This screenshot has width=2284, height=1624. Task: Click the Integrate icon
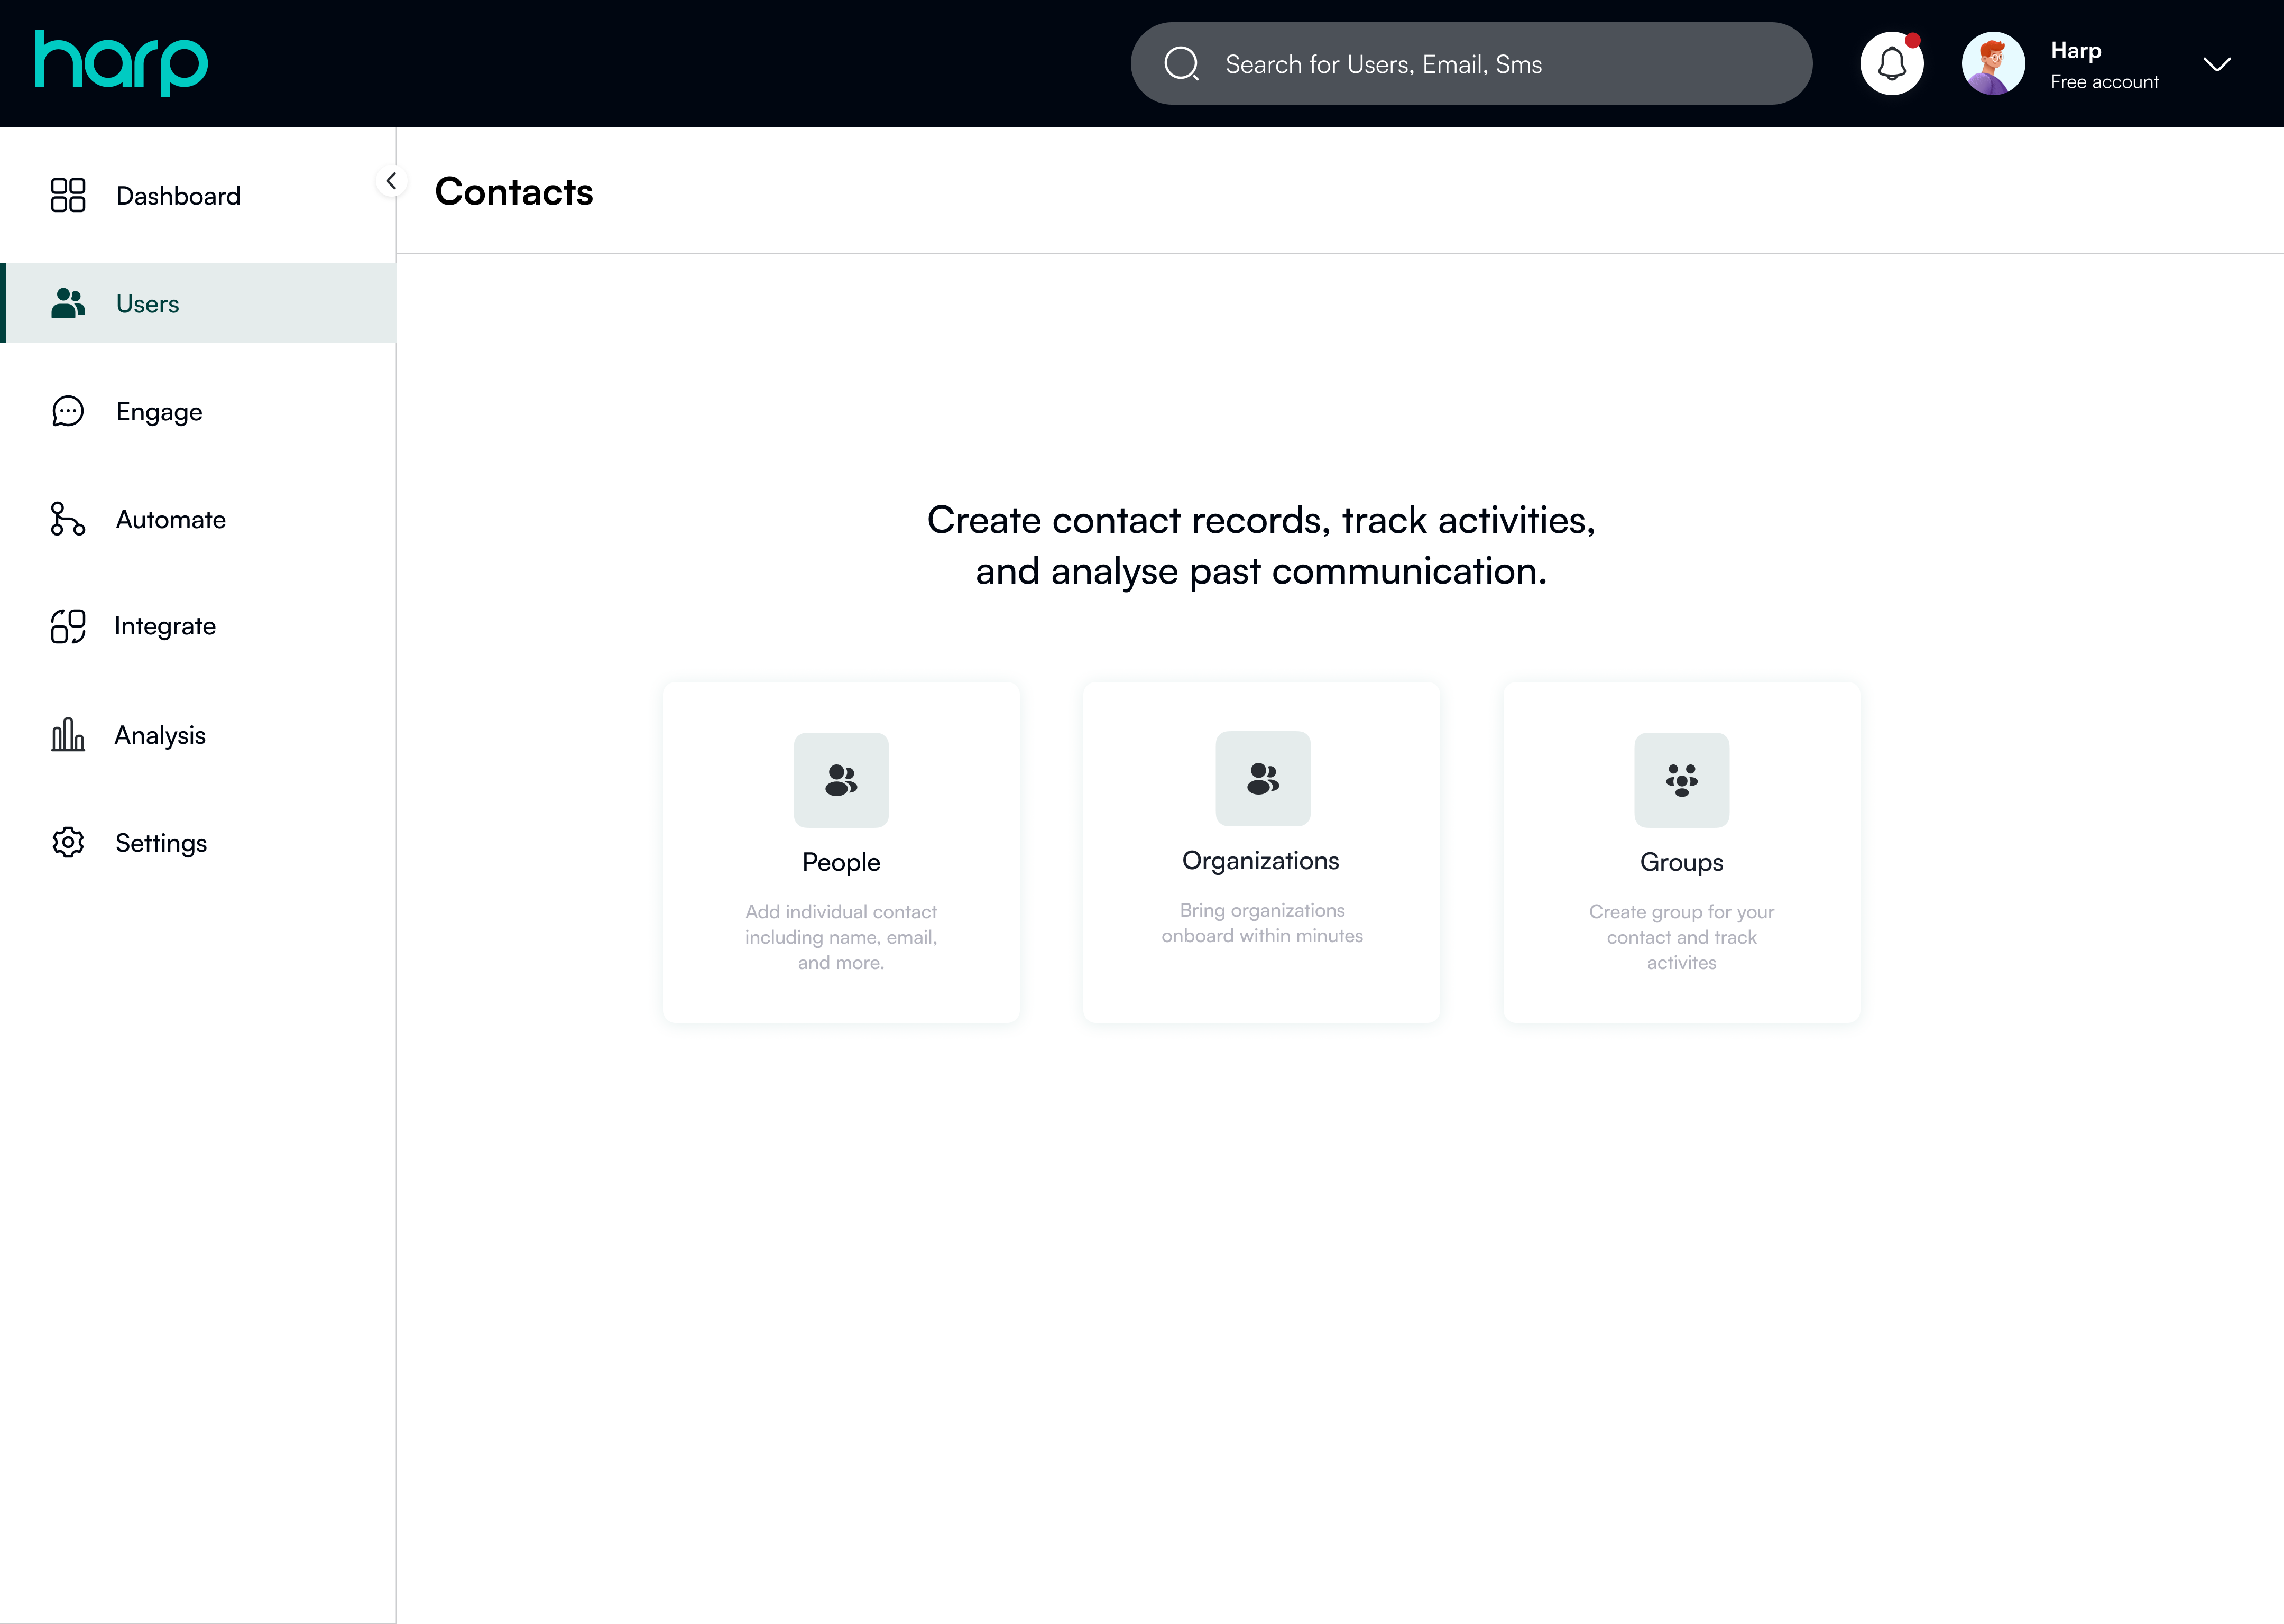(x=68, y=626)
